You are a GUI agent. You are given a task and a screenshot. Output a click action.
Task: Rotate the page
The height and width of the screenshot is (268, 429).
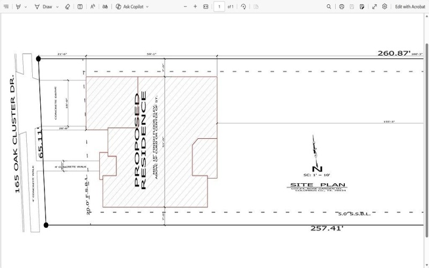(x=243, y=6)
